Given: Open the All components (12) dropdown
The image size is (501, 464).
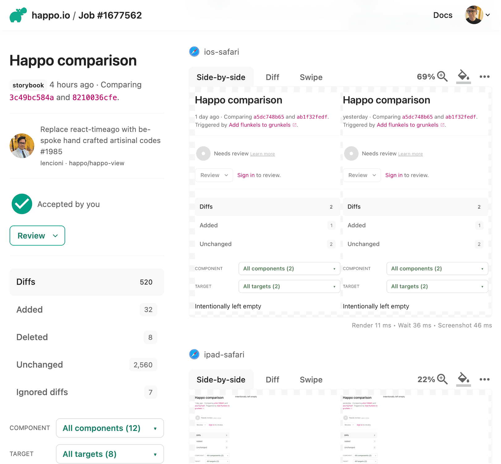Looking at the screenshot, I should coord(110,428).
